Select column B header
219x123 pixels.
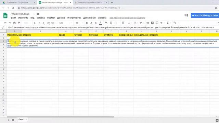[40, 31]
